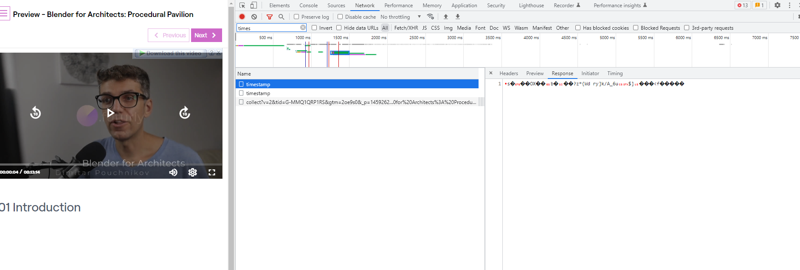Screen dimensions: 800x270
Task: Click the 13 errors badge
Action: pyautogui.click(x=743, y=6)
